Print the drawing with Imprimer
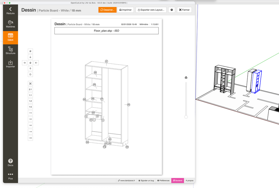This screenshot has width=279, height=188. click(126, 10)
